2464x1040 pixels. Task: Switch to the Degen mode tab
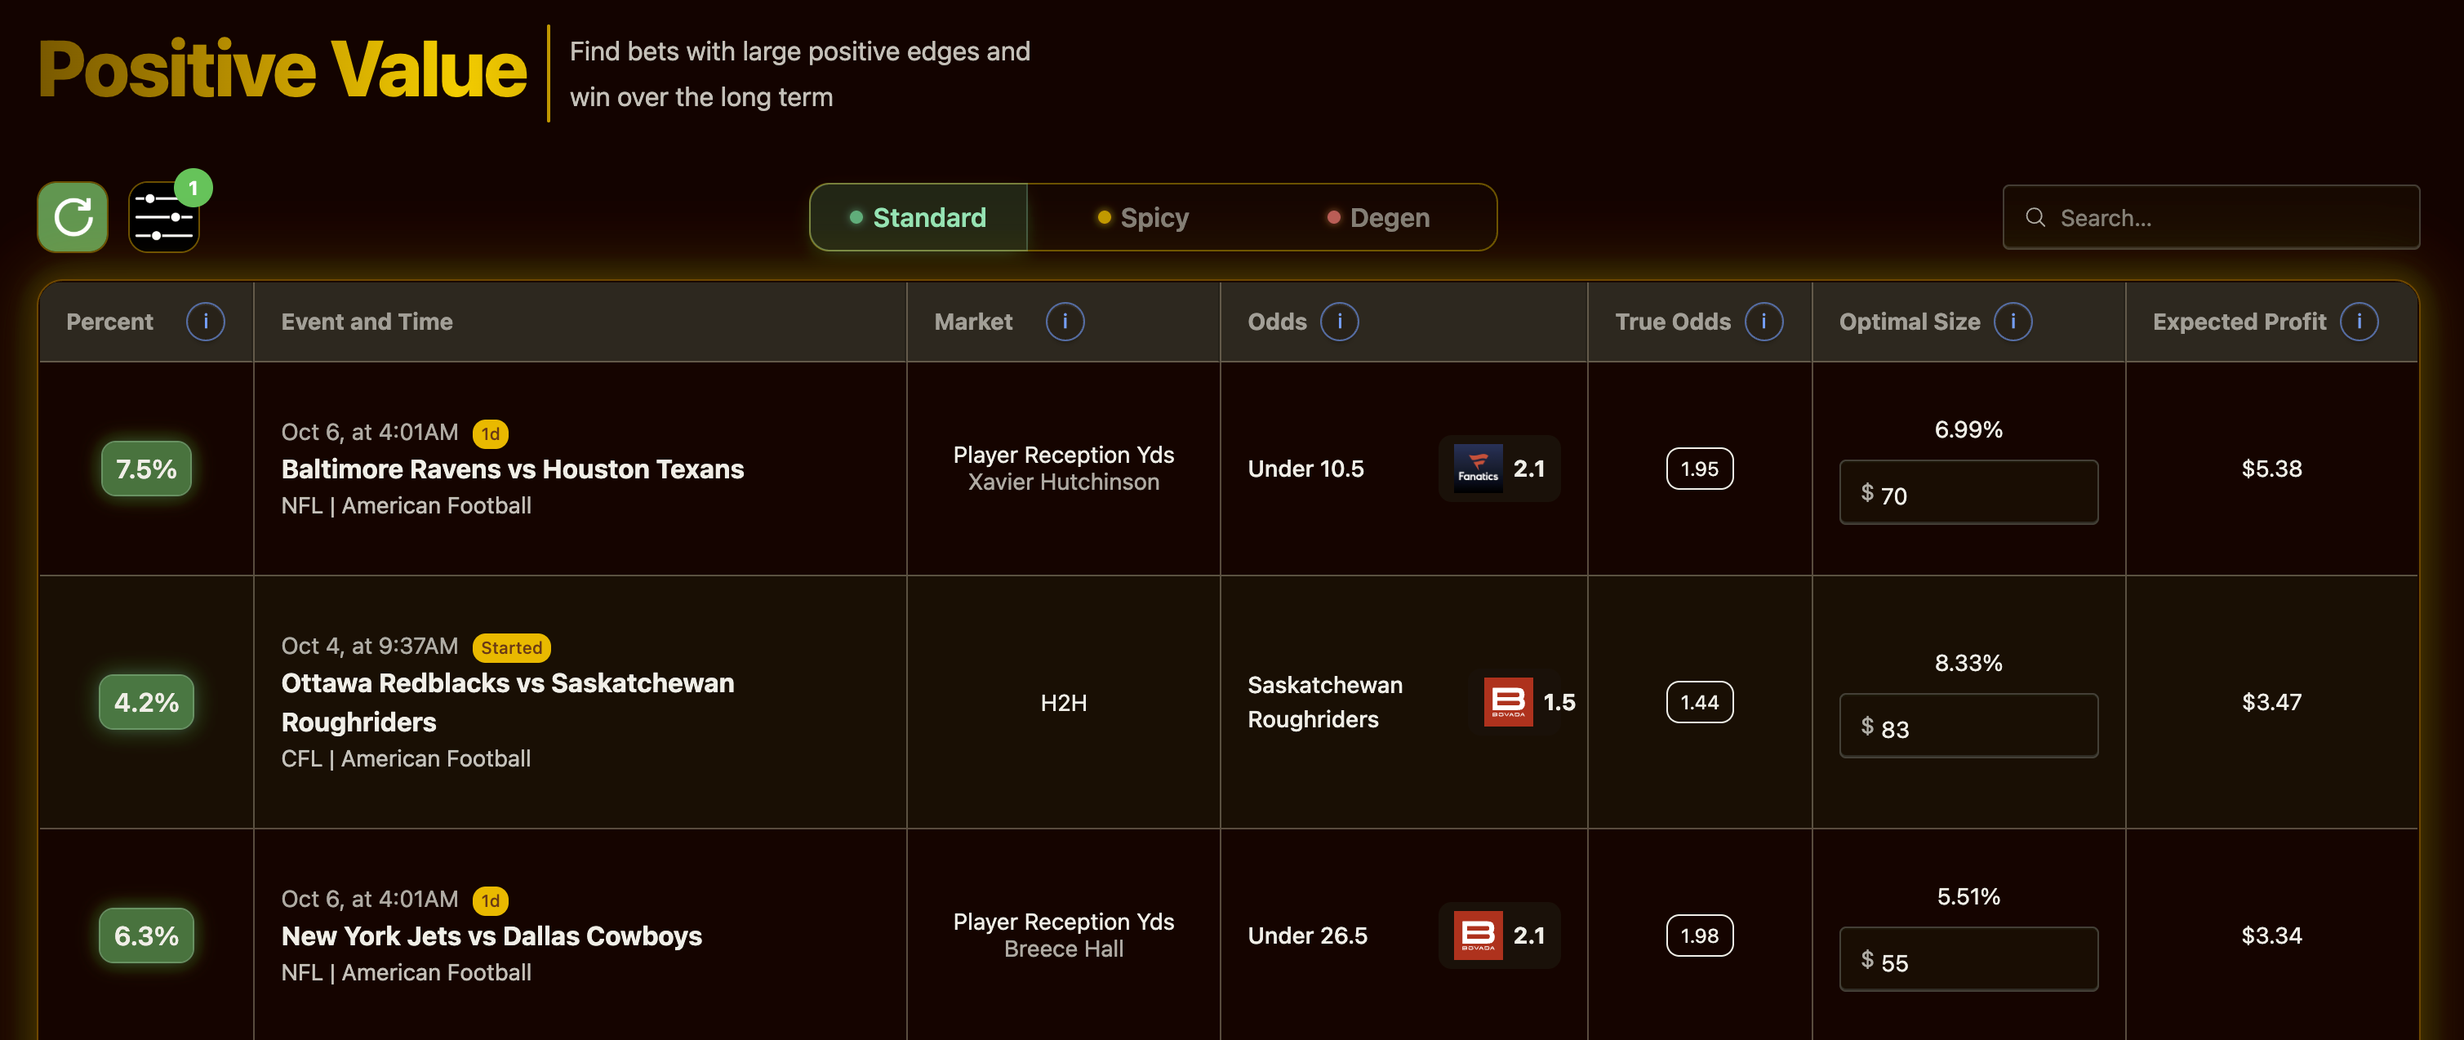tap(1378, 218)
